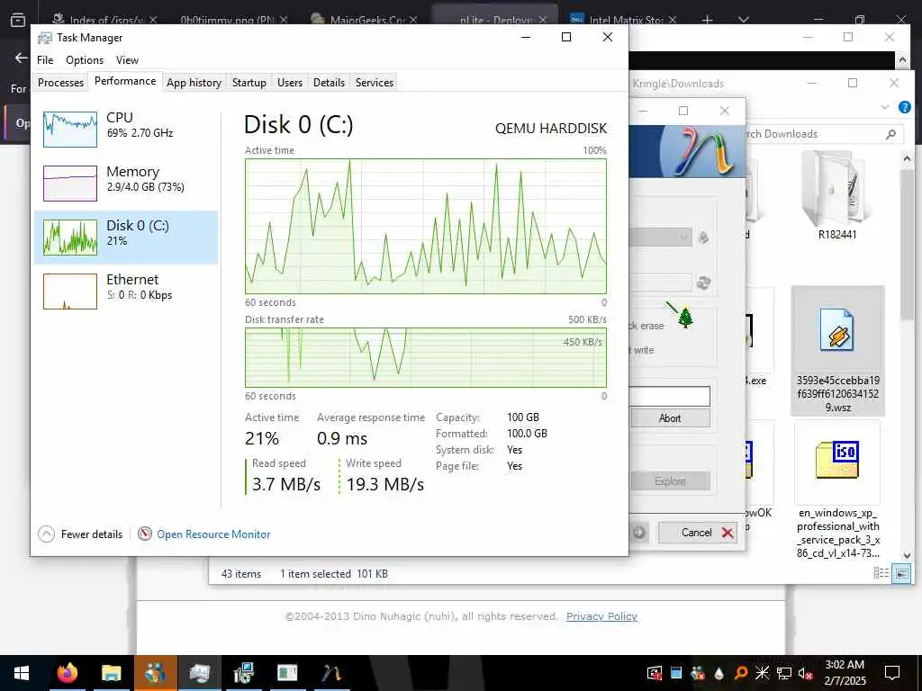Image resolution: width=922 pixels, height=691 pixels.
Task: Select Disk 0 (C:) in the sidebar
Action: [126, 237]
